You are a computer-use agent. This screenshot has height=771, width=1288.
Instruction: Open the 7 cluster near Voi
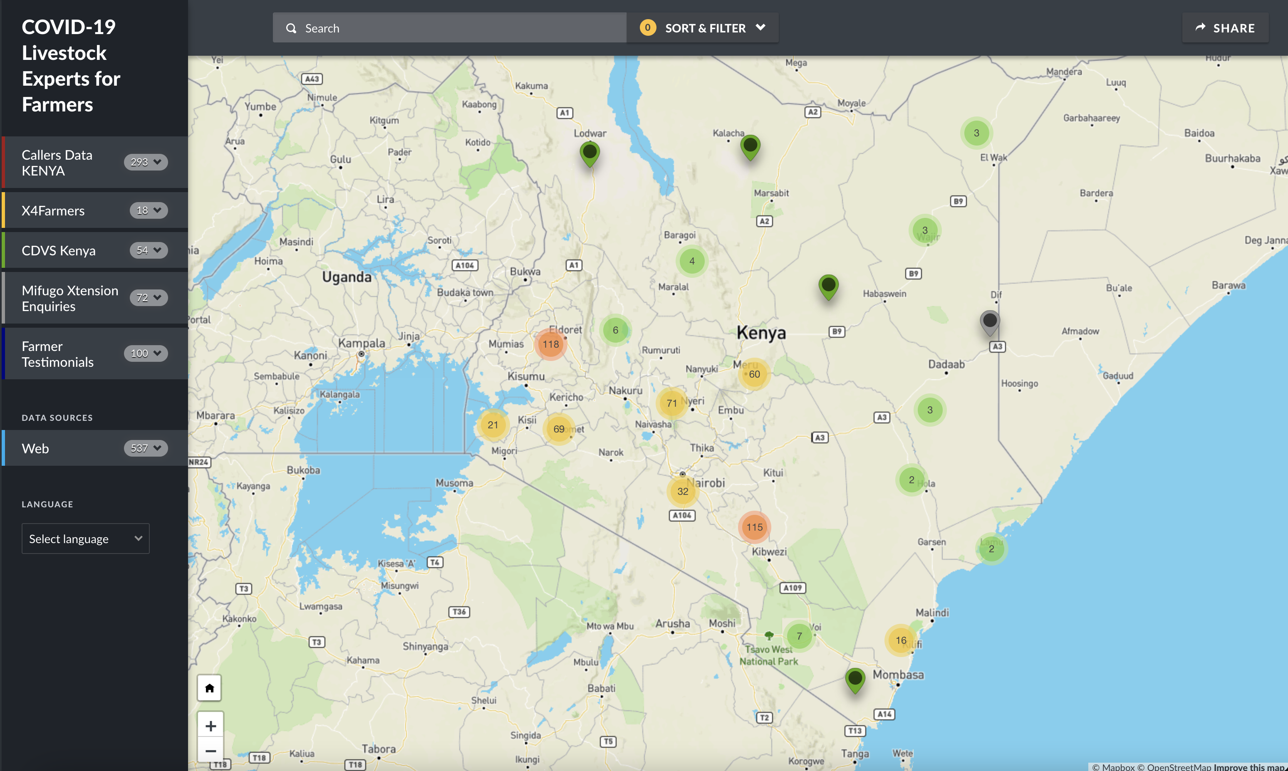click(x=800, y=636)
